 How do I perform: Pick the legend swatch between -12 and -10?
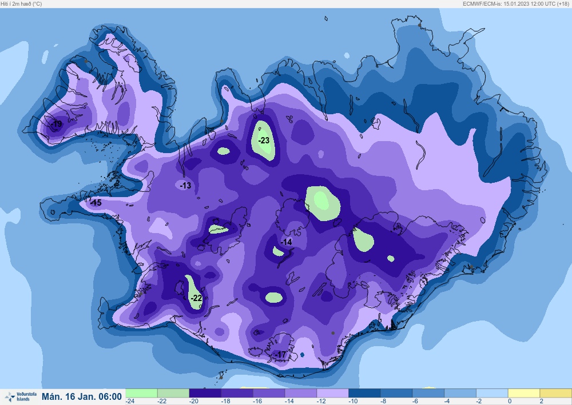coord(332,393)
